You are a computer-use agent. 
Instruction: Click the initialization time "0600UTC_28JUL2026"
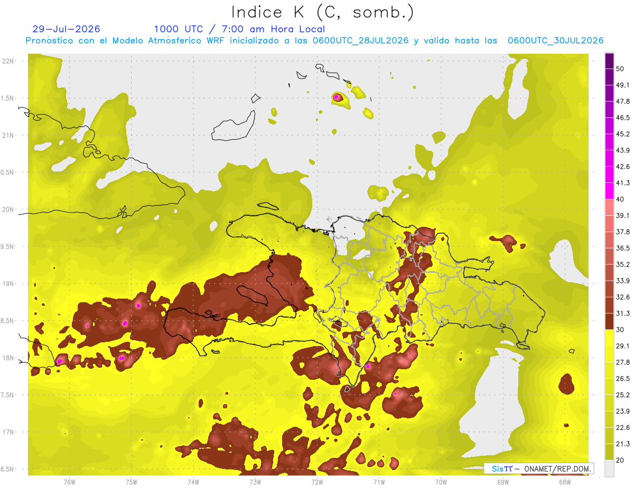(360, 41)
